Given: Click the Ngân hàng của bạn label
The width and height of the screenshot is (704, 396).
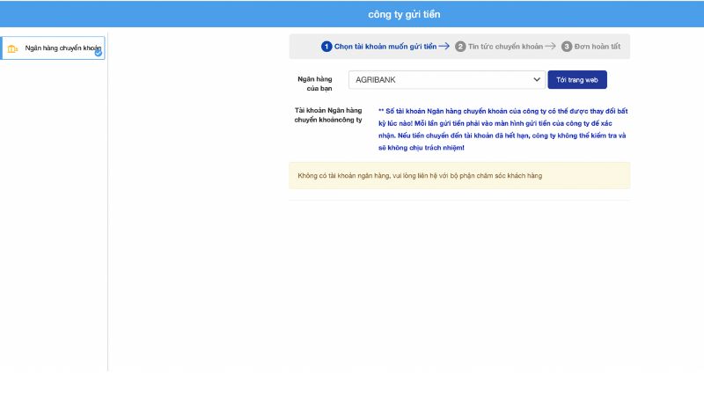Looking at the screenshot, I should pyautogui.click(x=315, y=84).
